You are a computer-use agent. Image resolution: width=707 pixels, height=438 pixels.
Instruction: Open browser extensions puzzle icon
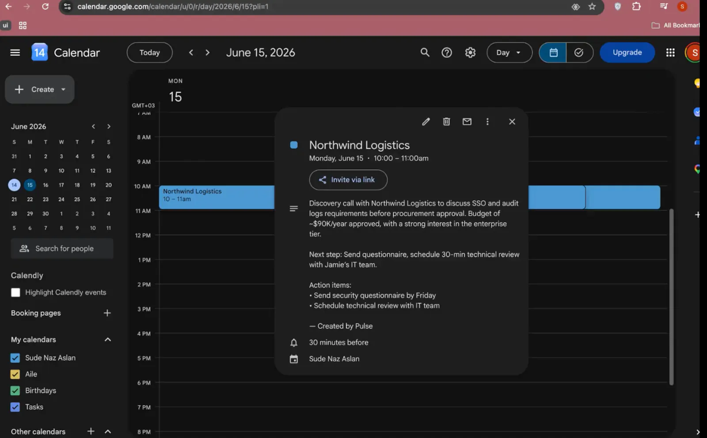tap(636, 7)
